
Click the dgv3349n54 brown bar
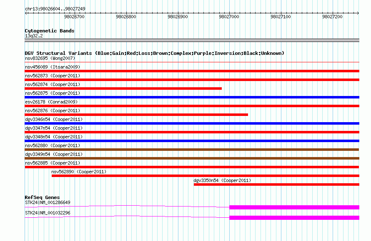[192, 158]
